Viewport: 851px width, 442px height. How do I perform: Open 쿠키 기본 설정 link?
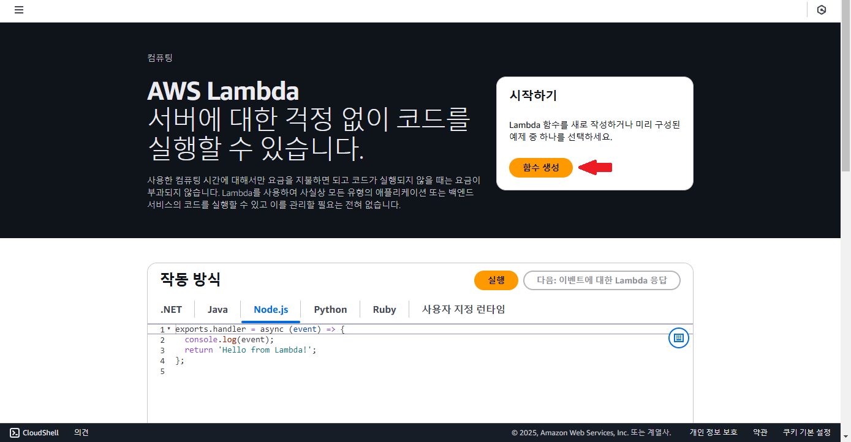(x=806, y=432)
